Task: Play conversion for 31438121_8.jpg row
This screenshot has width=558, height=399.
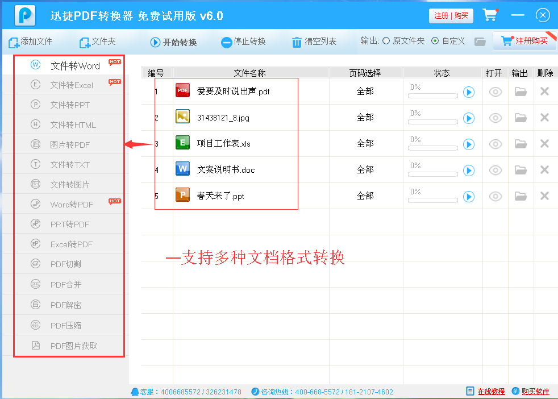Action: coord(469,118)
